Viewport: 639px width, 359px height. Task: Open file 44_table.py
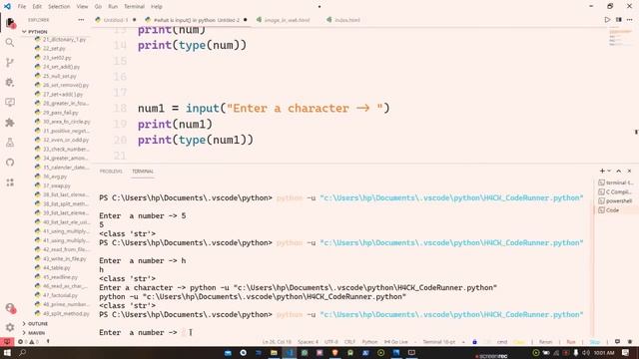click(56, 268)
